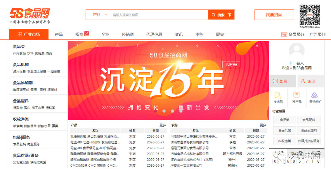Select the fourth banner carousel dot
The width and height of the screenshot is (331, 170).
pyautogui.click(x=181, y=111)
